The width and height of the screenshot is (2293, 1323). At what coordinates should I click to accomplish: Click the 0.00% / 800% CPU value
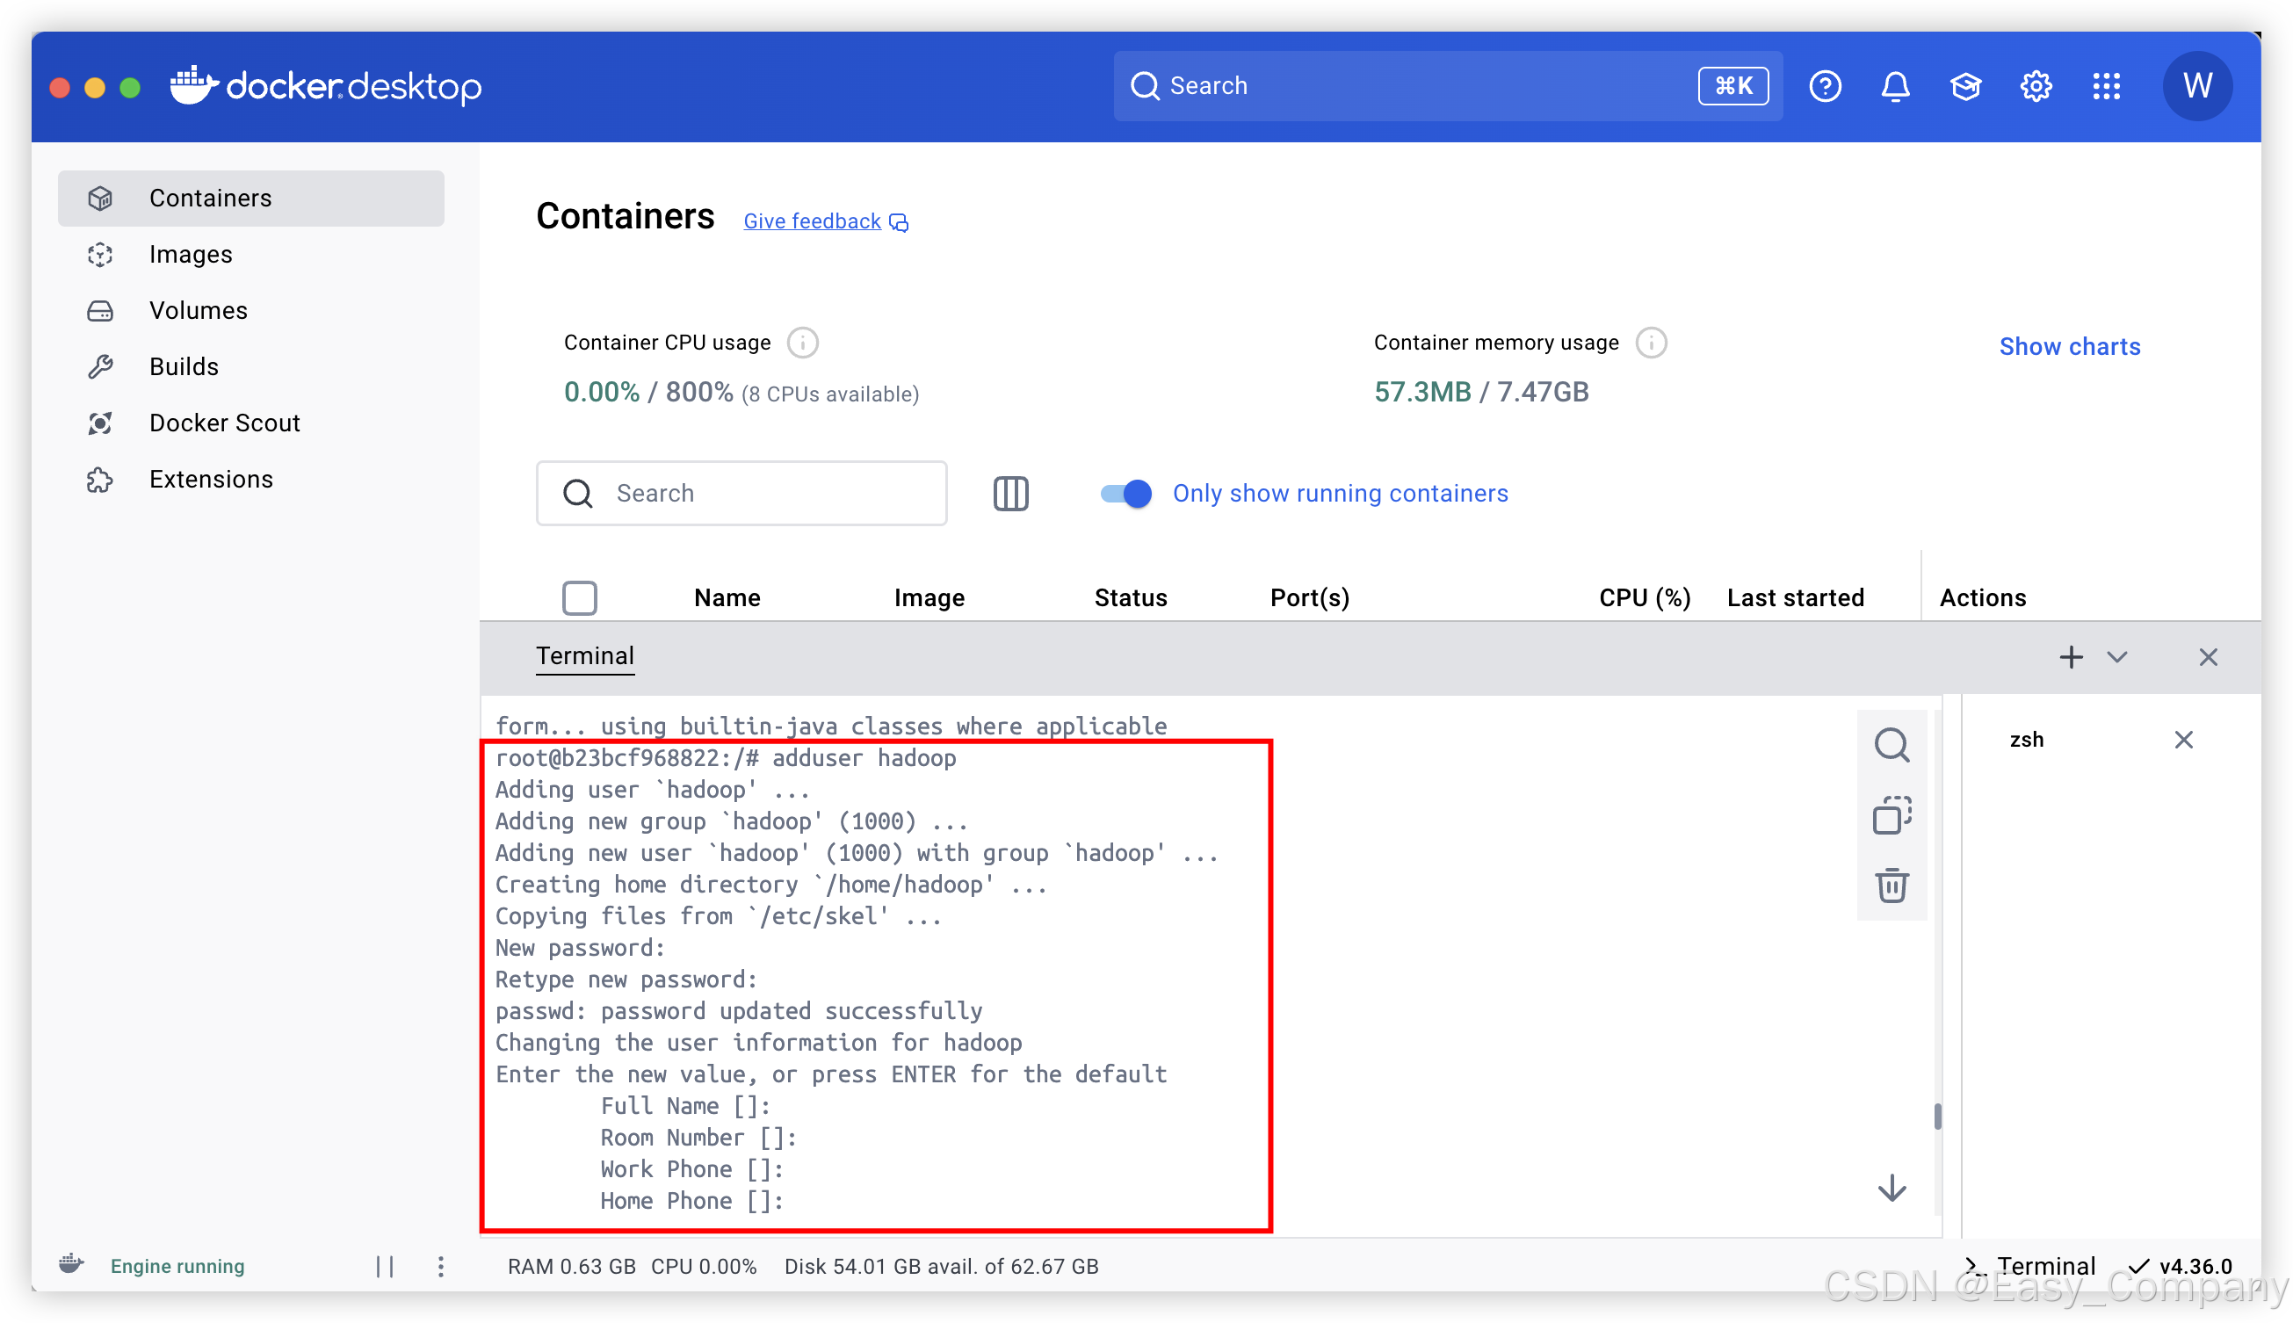(647, 393)
